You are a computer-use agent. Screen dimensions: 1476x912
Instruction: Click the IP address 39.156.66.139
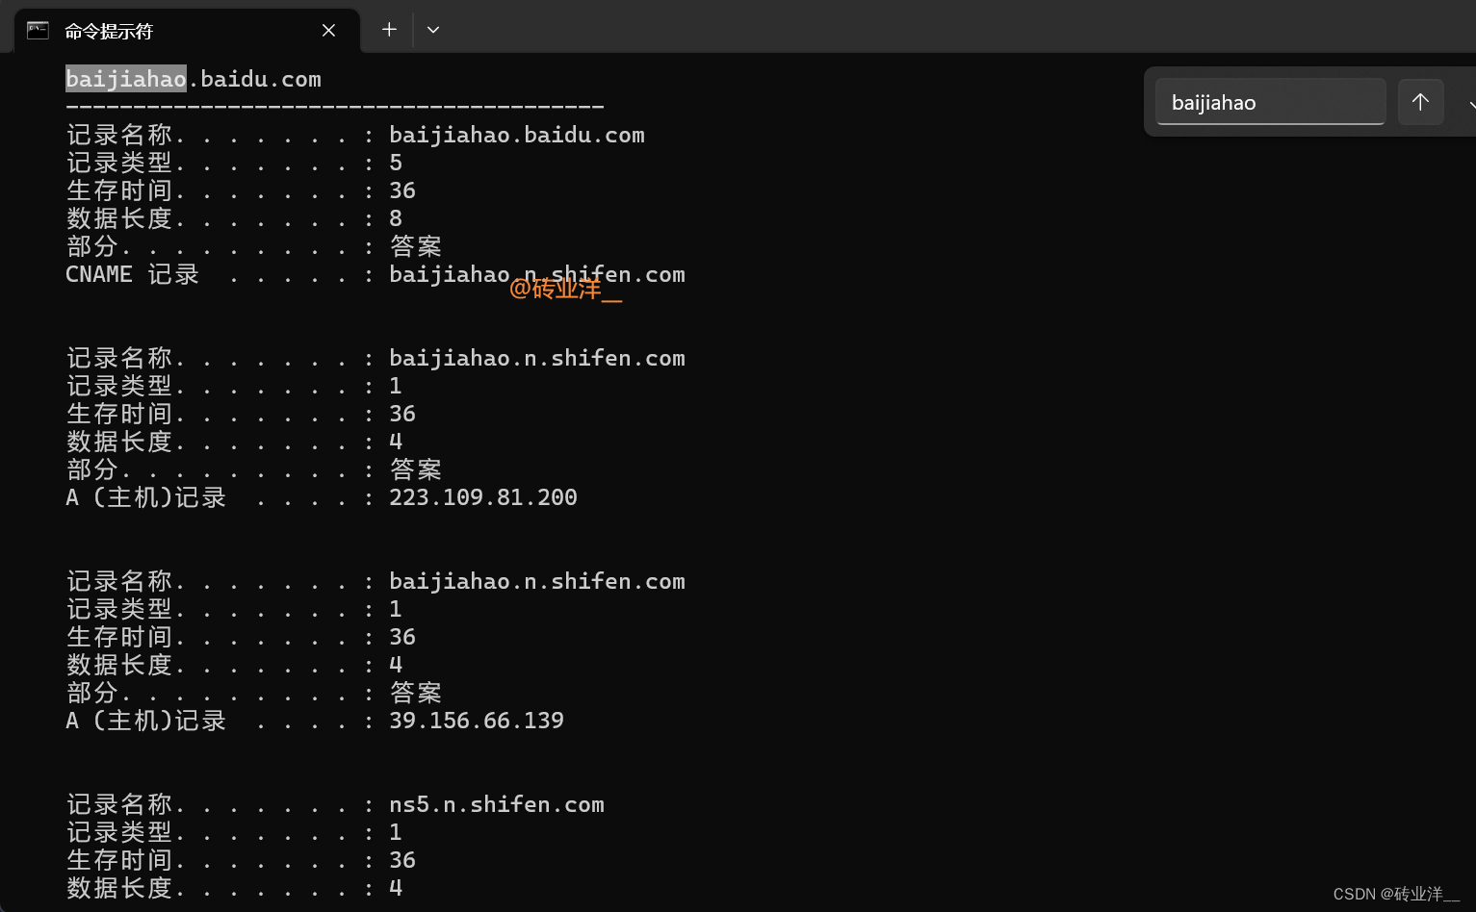pos(477,721)
